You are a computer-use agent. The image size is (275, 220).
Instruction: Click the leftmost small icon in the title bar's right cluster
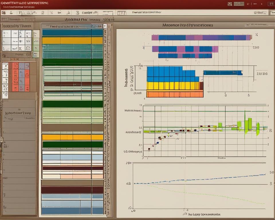[229, 4]
